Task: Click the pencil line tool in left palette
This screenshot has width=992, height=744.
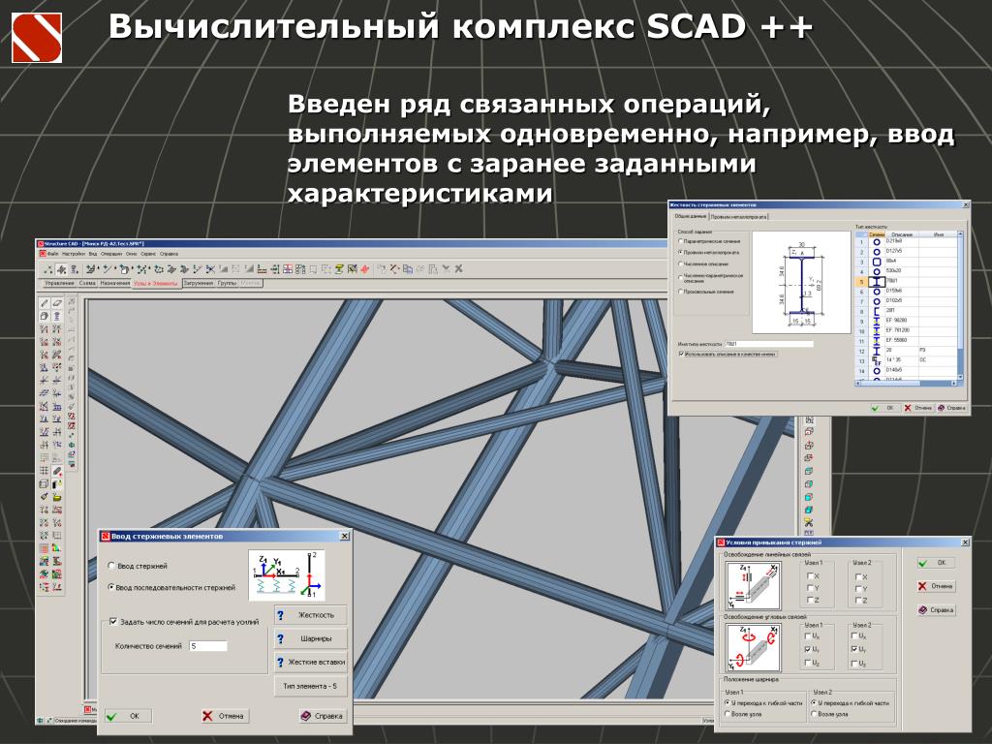Action: (44, 303)
